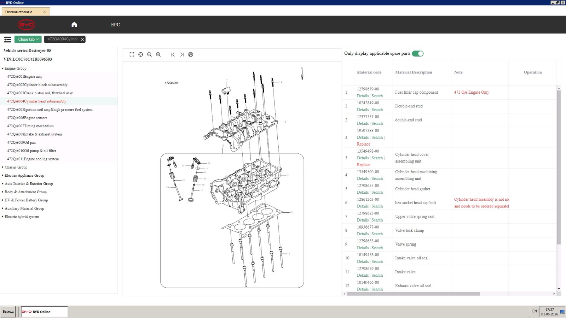
Task: Toggle Only display applicable spare parts switch
Action: pyautogui.click(x=418, y=53)
